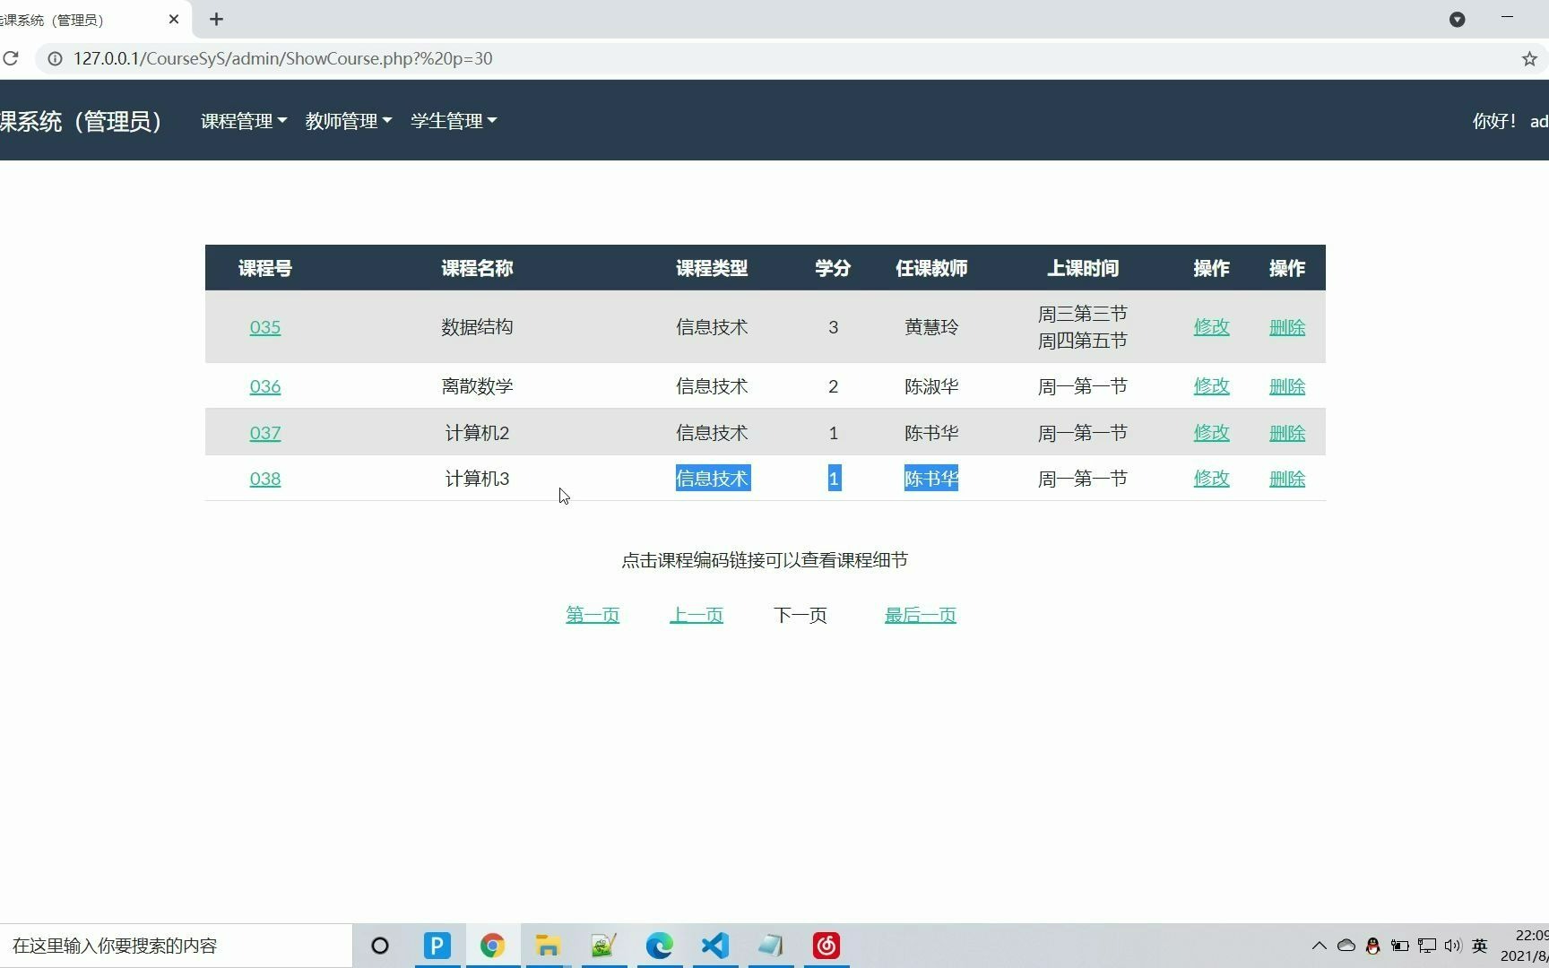
Task: Open course details for 035
Action: point(265,327)
